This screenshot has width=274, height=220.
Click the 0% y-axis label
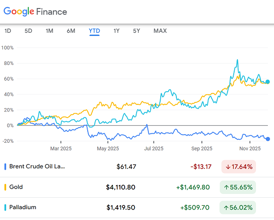[10, 126]
